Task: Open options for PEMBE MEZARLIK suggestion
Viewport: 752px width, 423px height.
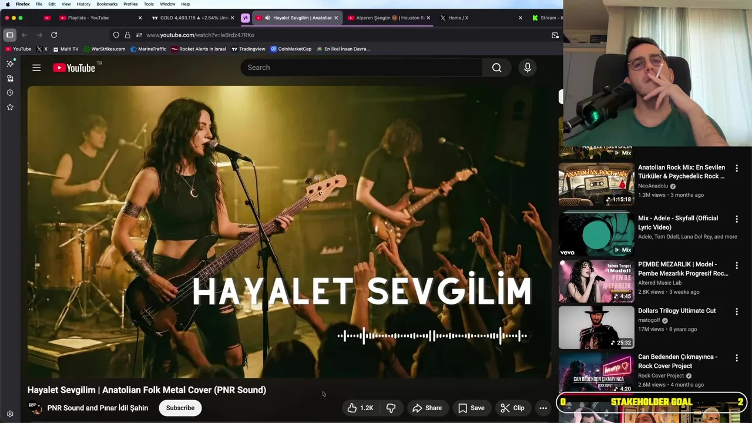Action: click(737, 266)
